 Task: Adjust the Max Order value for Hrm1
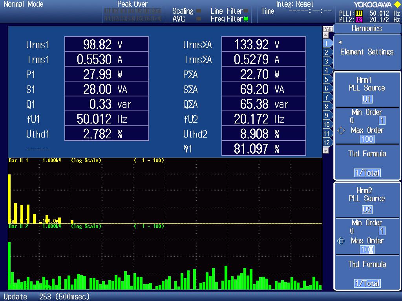[x=367, y=139]
